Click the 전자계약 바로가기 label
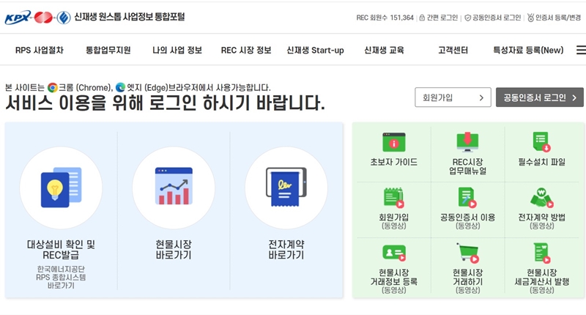This screenshot has width=586, height=315. 286,250
